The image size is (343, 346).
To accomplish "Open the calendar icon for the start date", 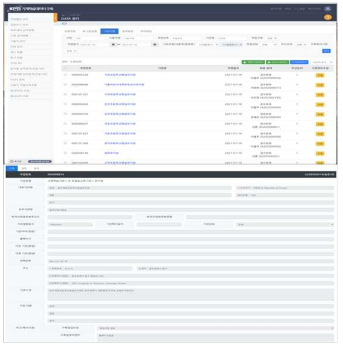I will (x=113, y=44).
